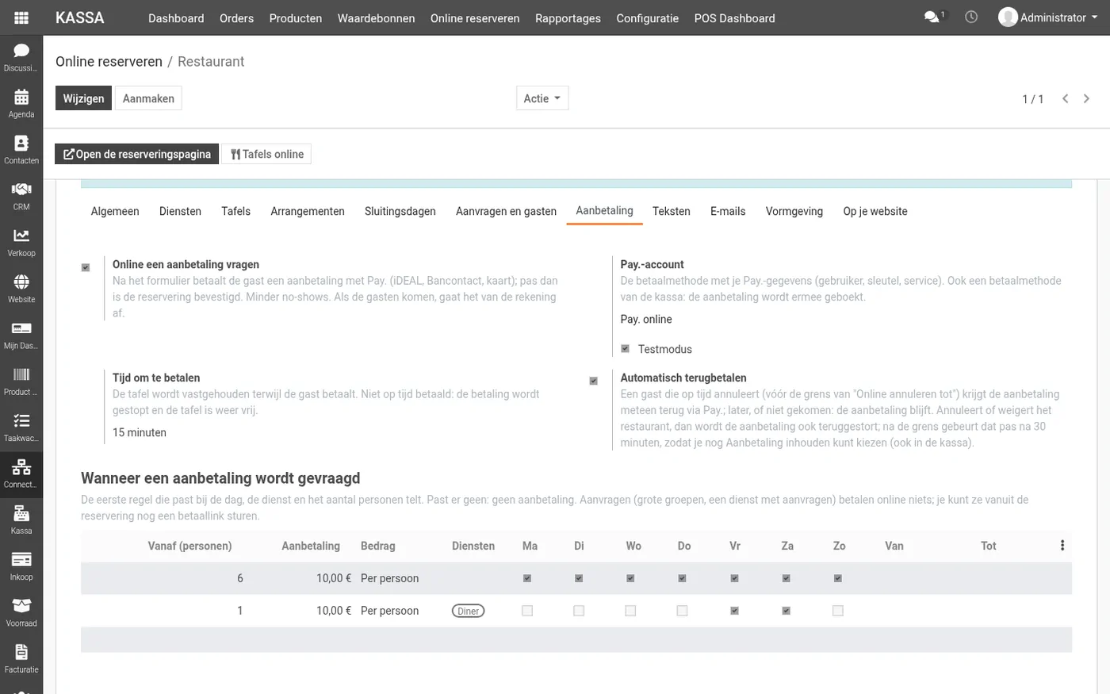This screenshot has width=1110, height=694.
Task: Open the apps grid menu icon
Action: pyautogui.click(x=21, y=17)
